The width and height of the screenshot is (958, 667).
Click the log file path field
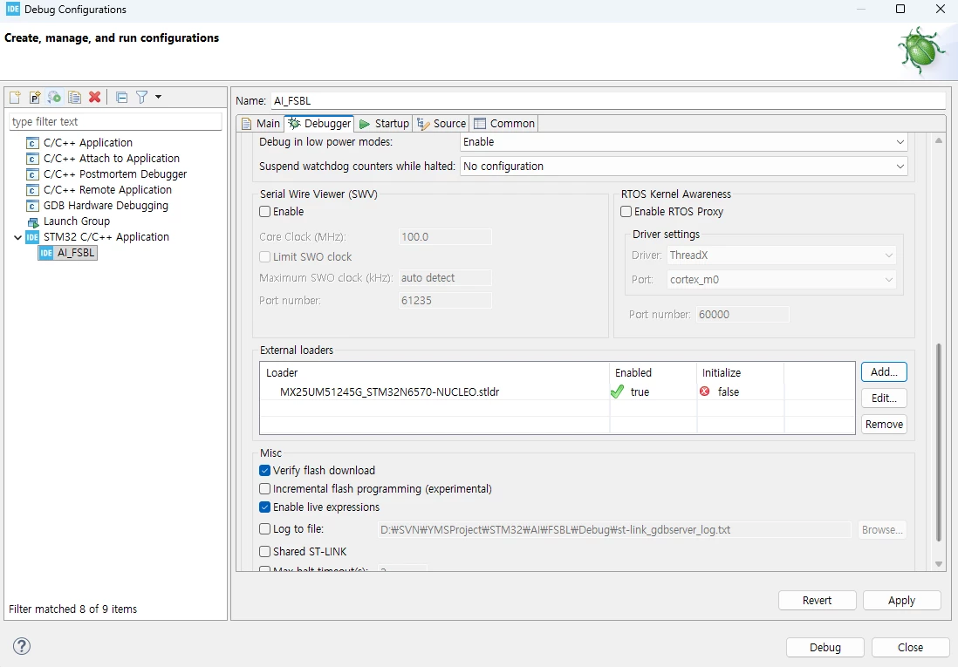[x=614, y=529]
